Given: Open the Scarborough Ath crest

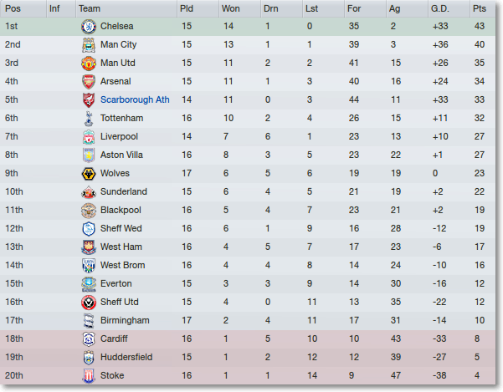Looking at the screenshot, I should (x=89, y=100).
